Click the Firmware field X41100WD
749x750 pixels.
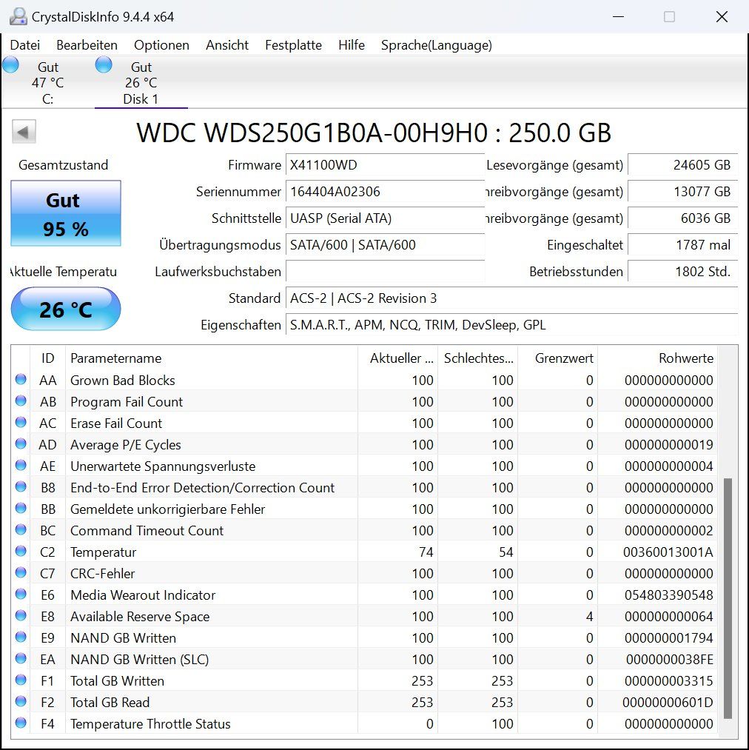pyautogui.click(x=385, y=165)
